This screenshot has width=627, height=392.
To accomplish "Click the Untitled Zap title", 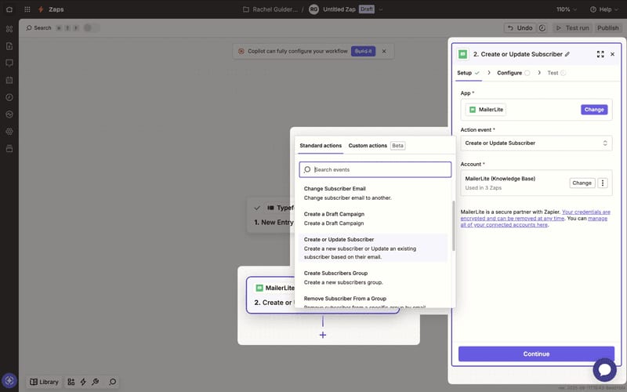I will pyautogui.click(x=339, y=9).
